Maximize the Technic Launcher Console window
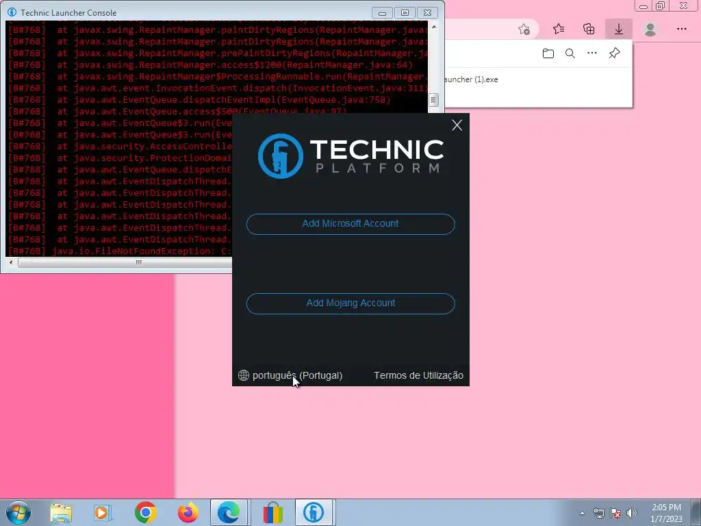701x526 pixels. [405, 13]
